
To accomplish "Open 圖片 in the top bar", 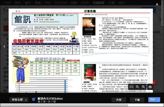I will (x=28, y=3).
